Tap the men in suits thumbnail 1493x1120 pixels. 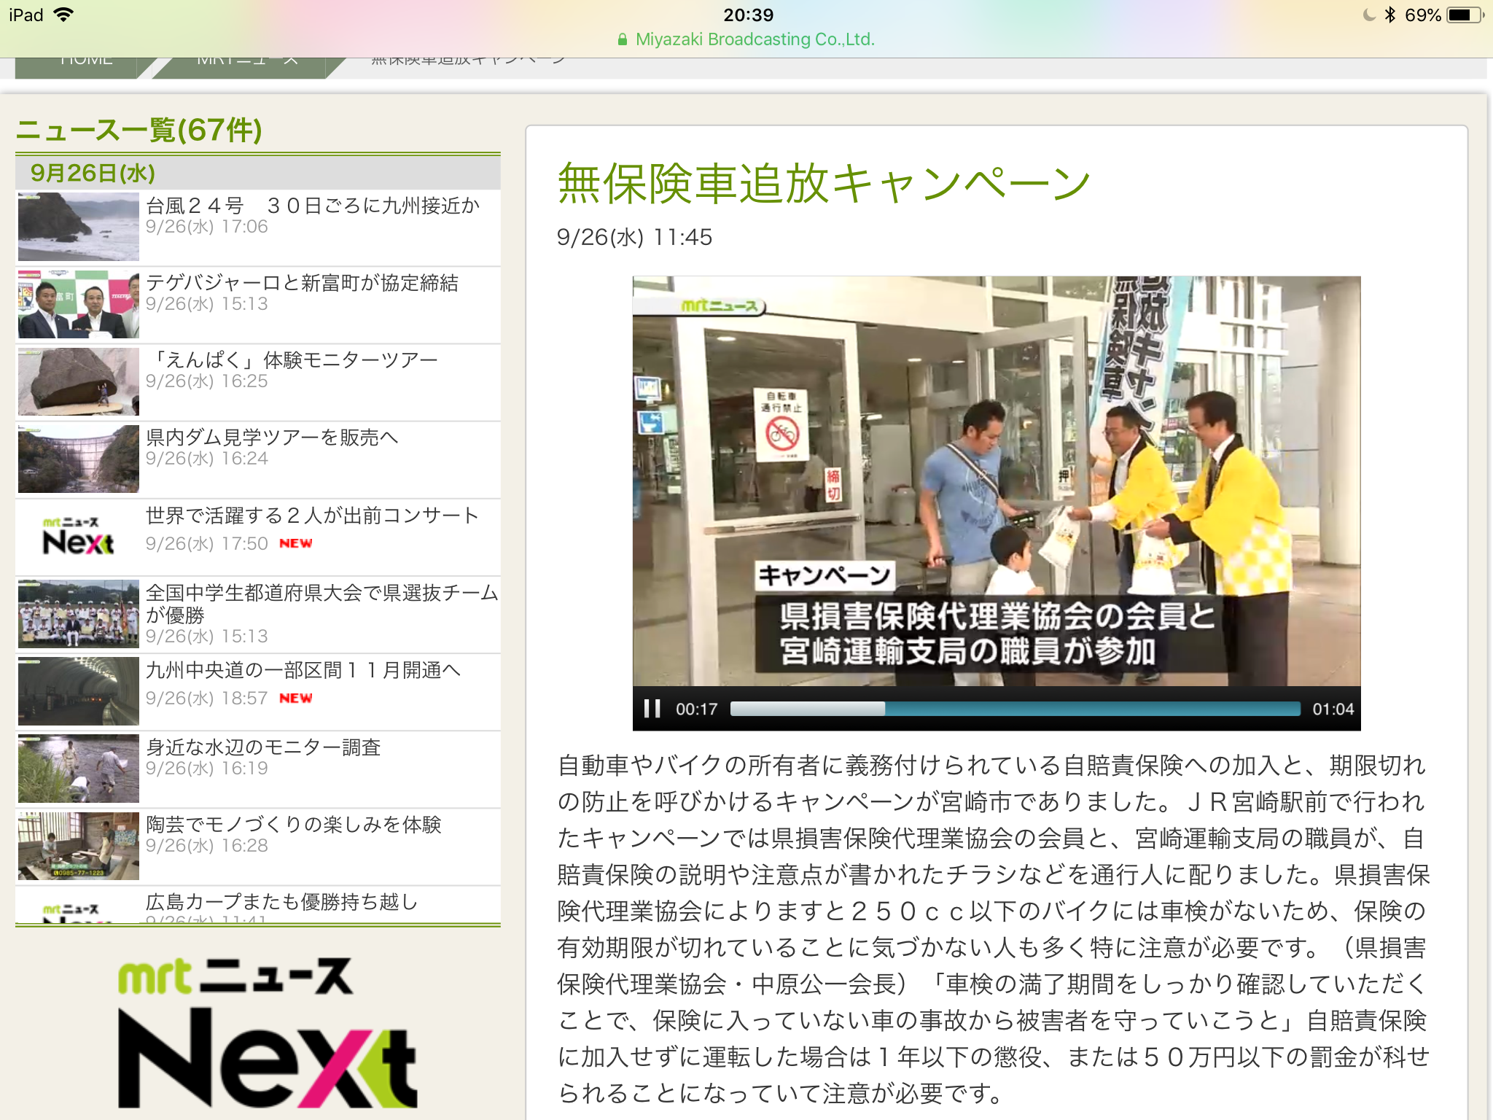tap(78, 304)
